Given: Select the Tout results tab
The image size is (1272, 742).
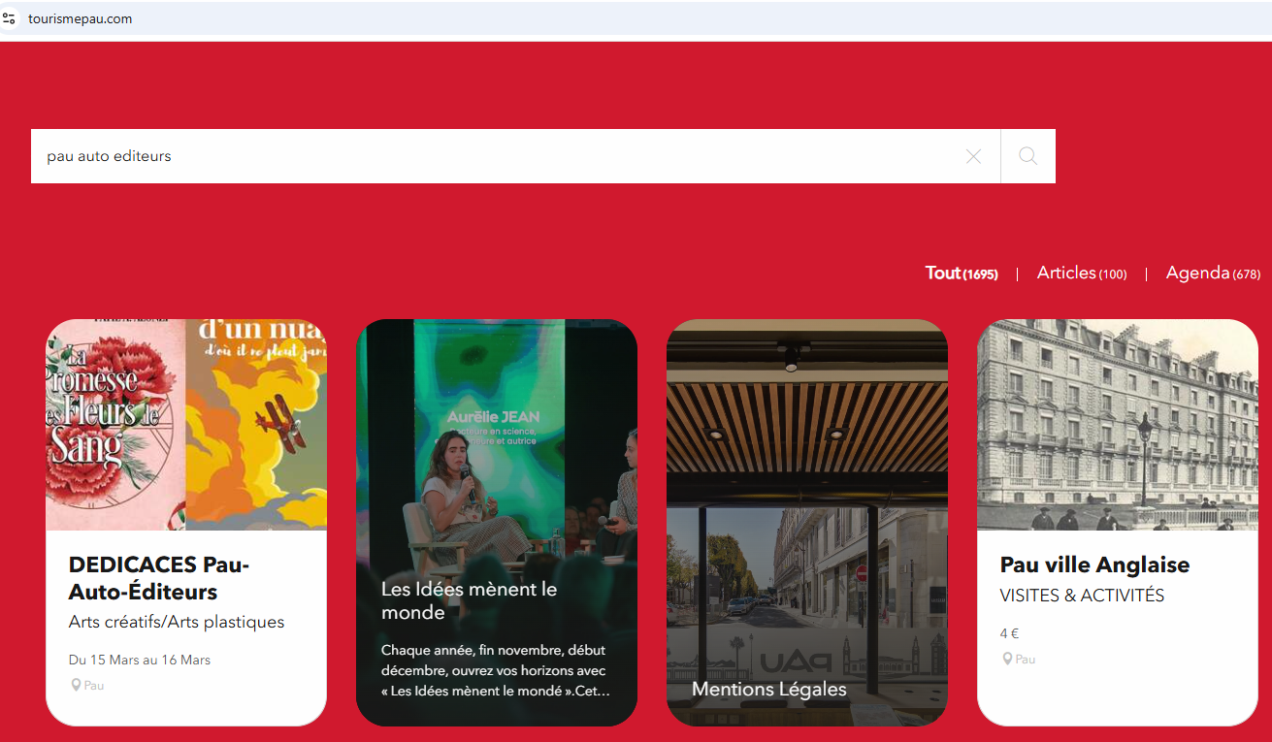Looking at the screenshot, I should pyautogui.click(x=961, y=274).
